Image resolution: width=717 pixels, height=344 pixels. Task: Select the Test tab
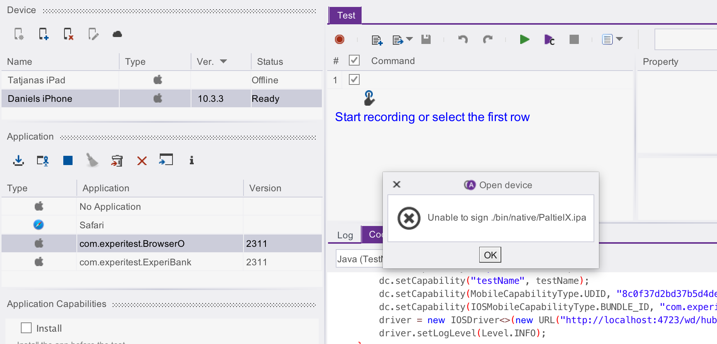(346, 15)
